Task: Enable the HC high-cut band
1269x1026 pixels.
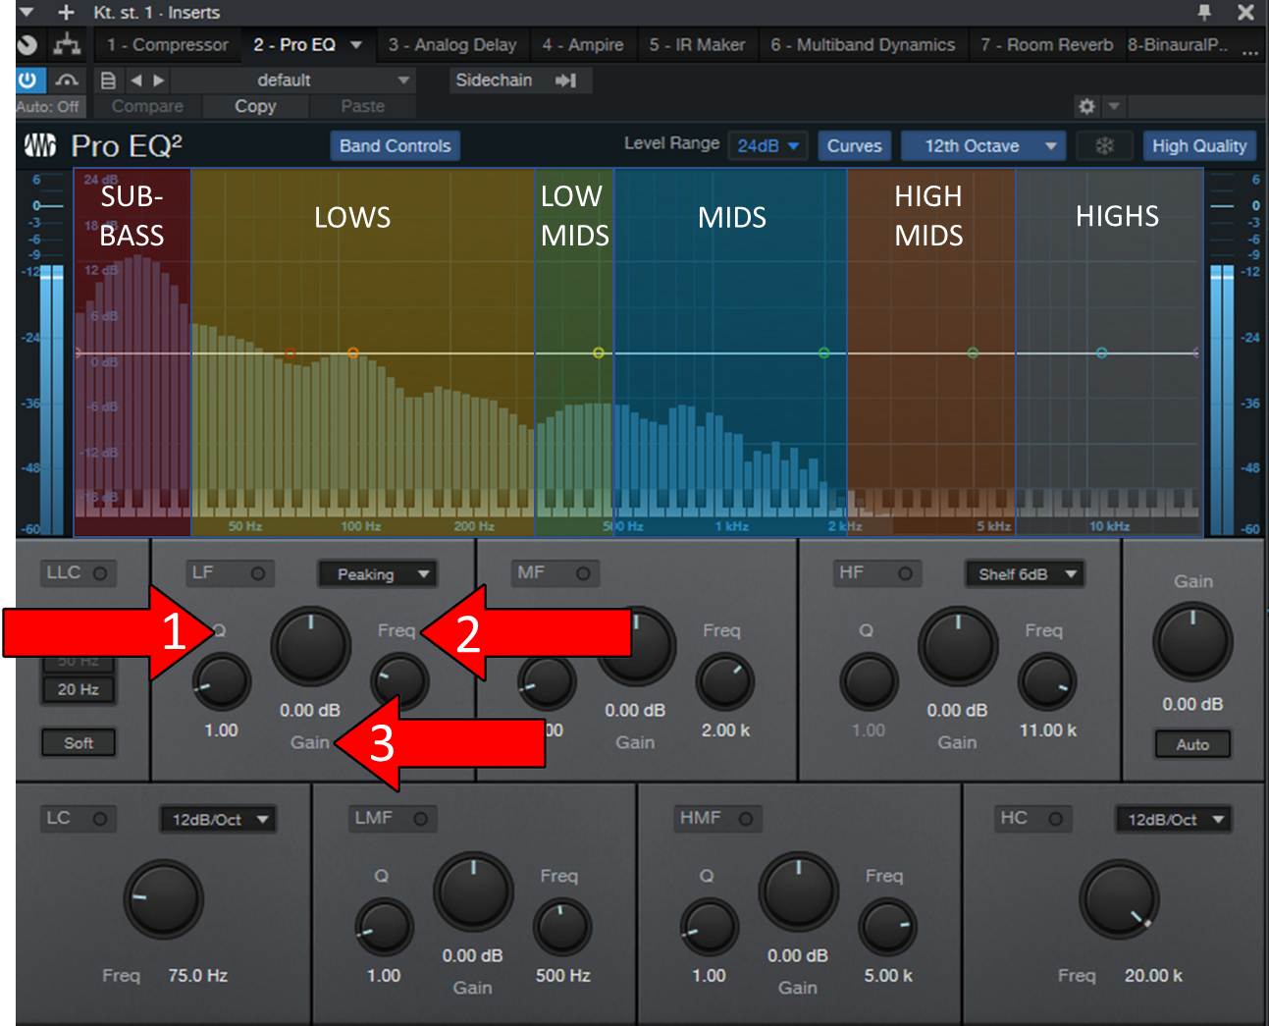Action: 1055,819
